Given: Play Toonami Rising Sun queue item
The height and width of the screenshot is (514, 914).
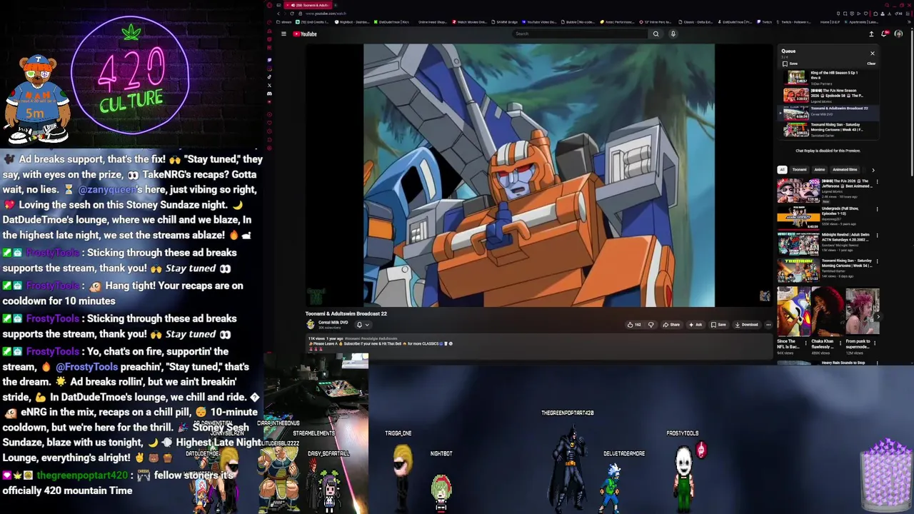Looking at the screenshot, I should click(828, 130).
